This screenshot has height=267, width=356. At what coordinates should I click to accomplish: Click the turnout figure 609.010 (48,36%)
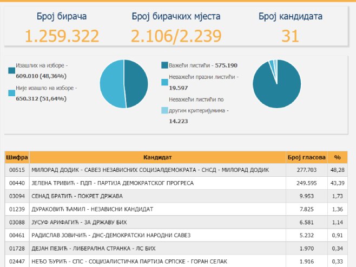41,76
